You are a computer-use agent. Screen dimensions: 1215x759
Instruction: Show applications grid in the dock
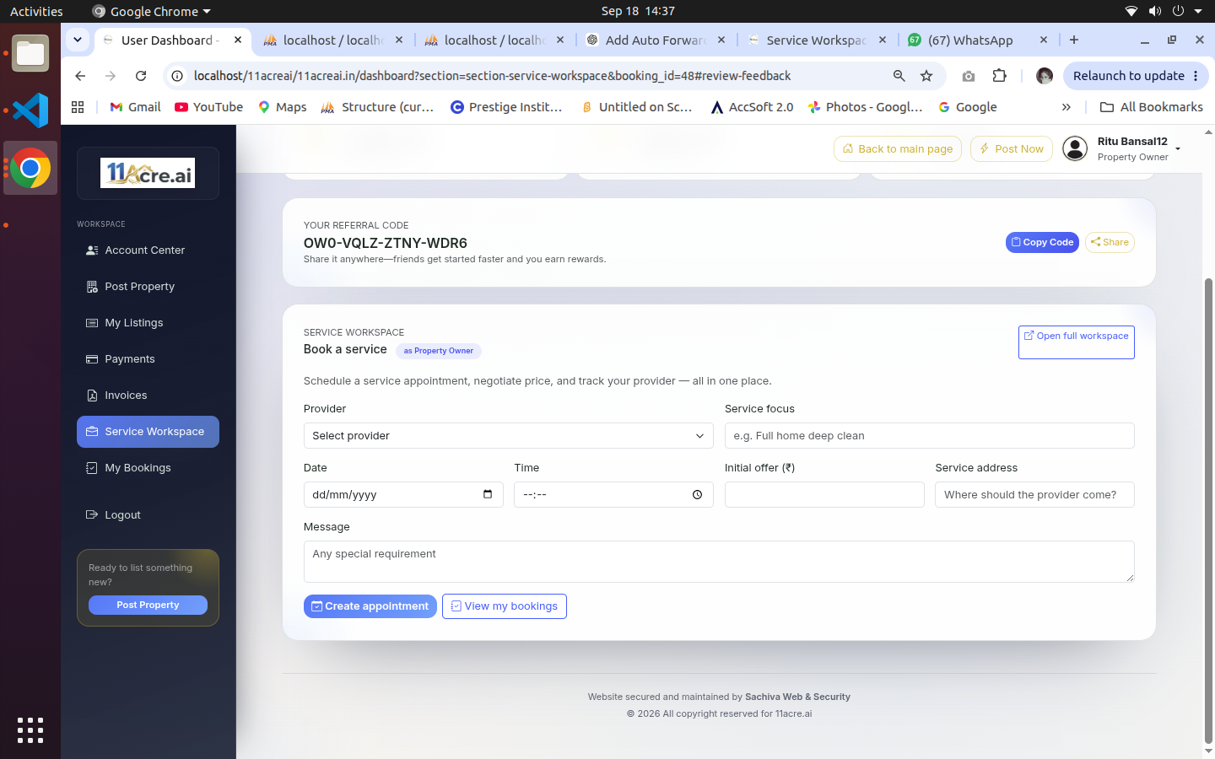[x=30, y=730]
